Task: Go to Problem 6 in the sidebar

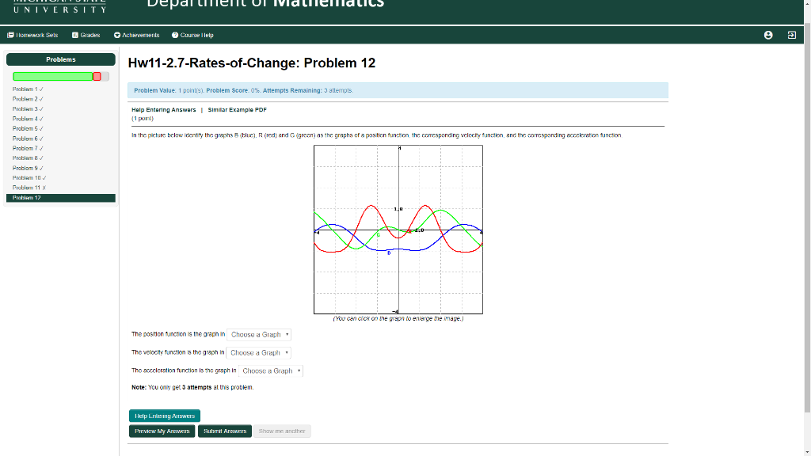Action: point(28,139)
